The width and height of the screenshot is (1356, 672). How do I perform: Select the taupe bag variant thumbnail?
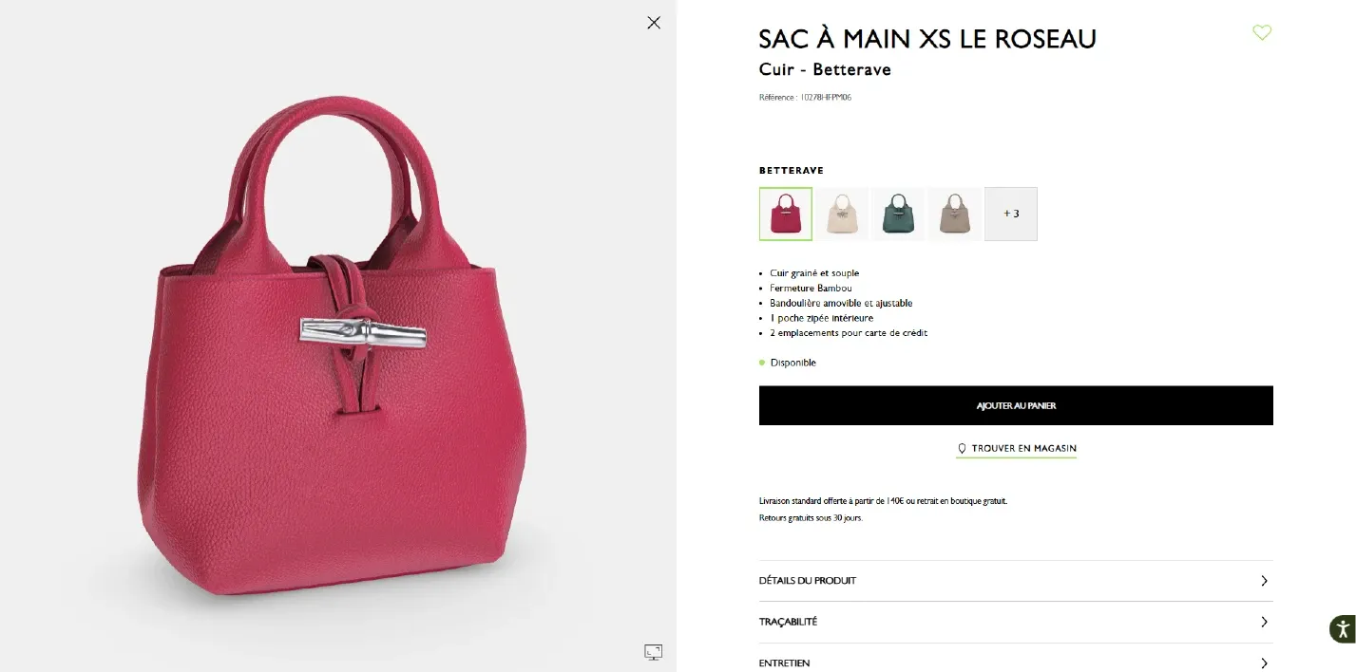point(954,213)
